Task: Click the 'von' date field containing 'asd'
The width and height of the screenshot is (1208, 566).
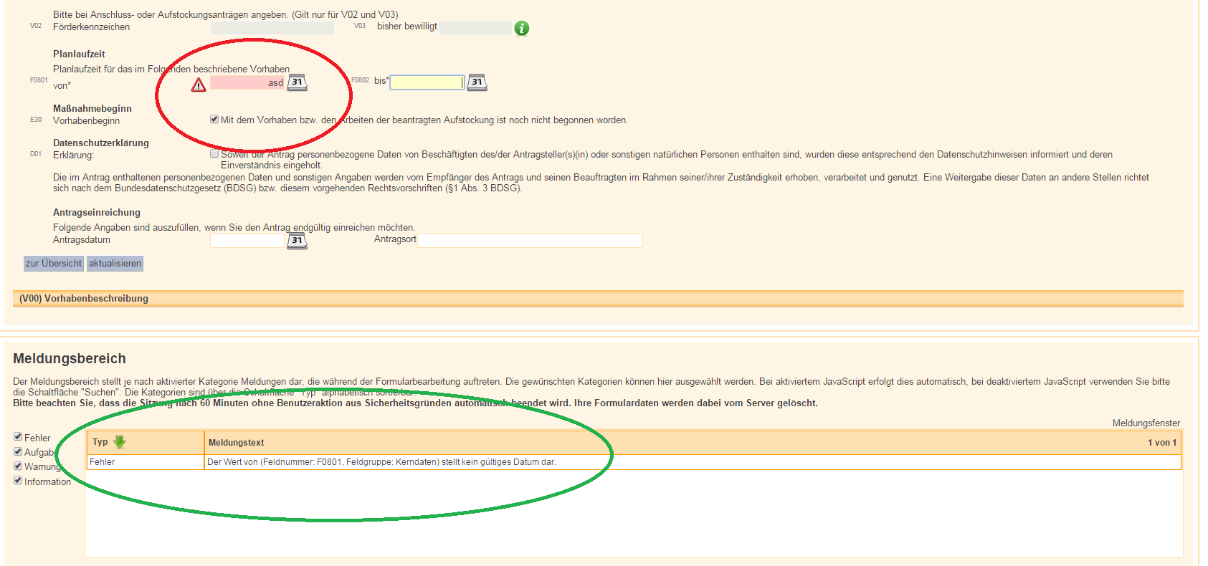Action: [x=247, y=82]
